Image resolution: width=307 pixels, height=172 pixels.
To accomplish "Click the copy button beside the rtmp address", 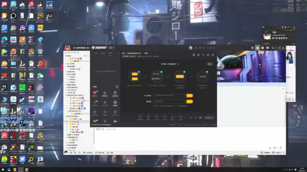I will (x=190, y=96).
